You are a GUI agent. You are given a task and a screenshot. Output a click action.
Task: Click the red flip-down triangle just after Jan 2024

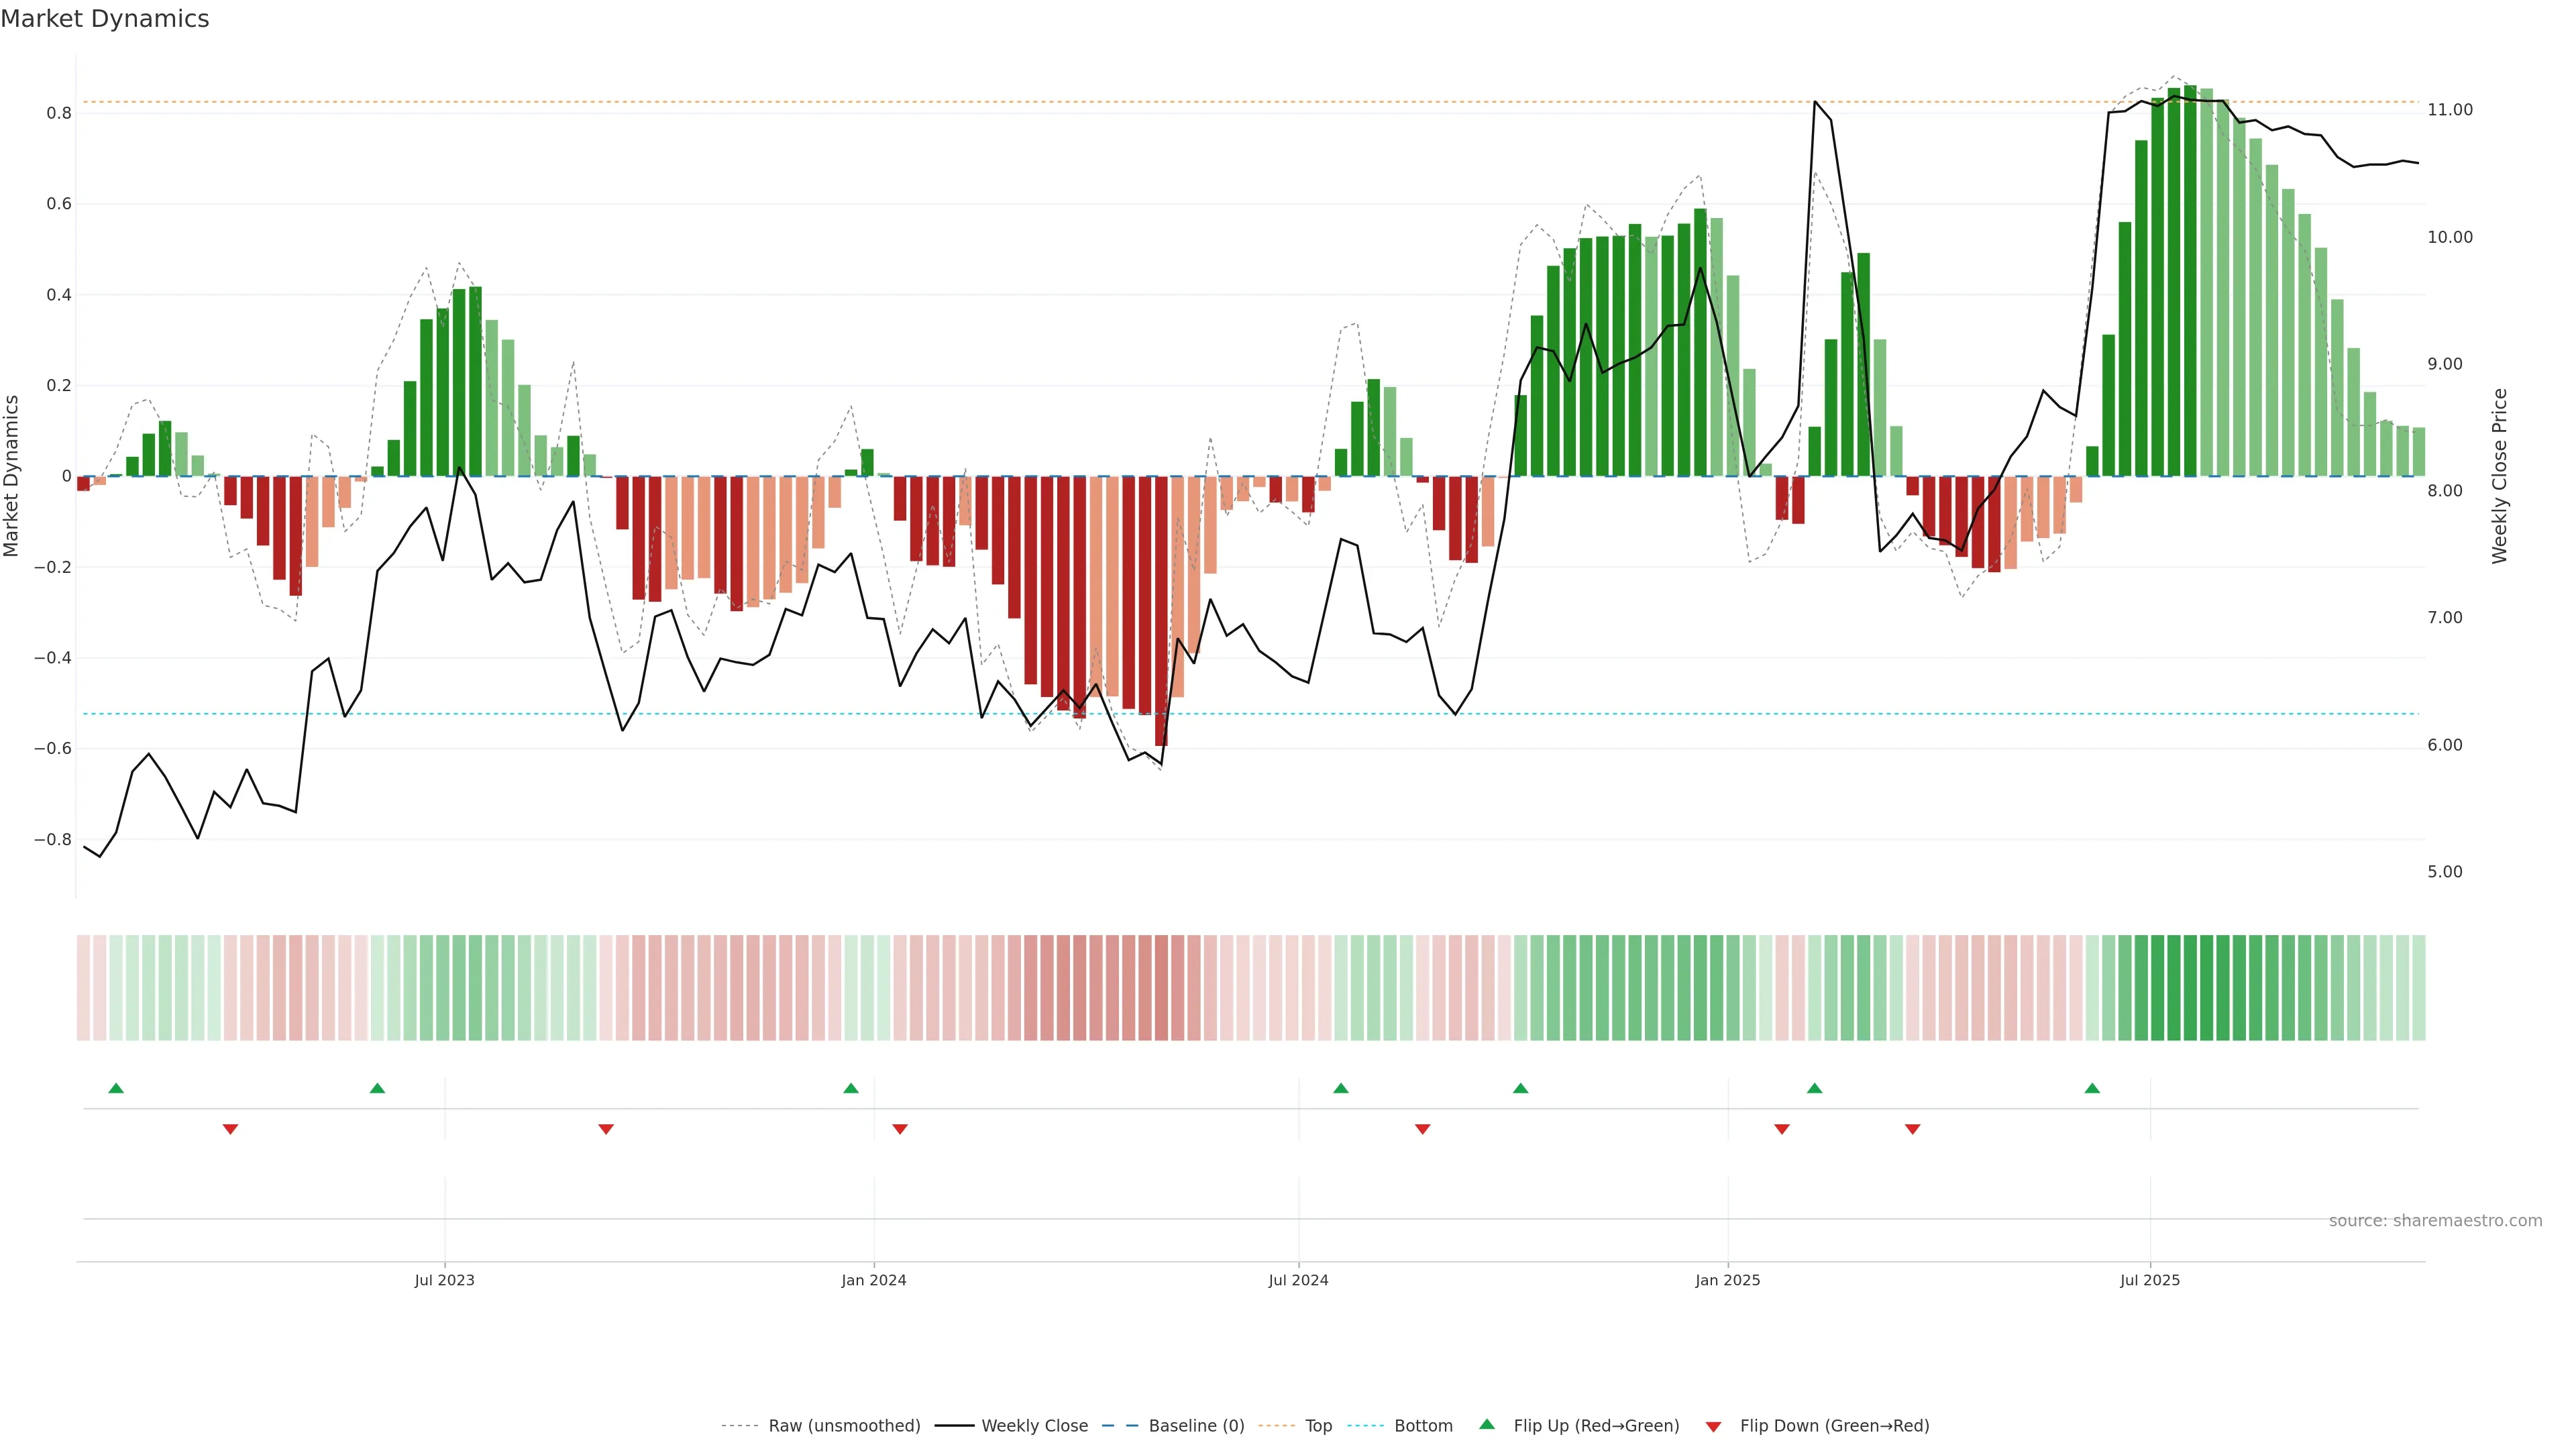pos(900,1129)
